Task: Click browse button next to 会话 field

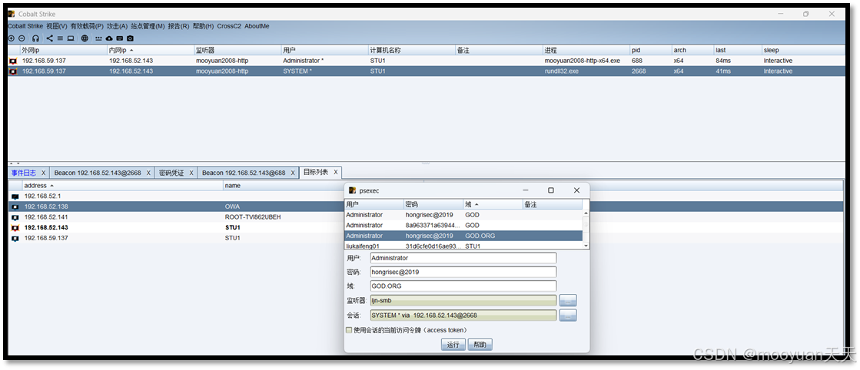Action: [568, 315]
